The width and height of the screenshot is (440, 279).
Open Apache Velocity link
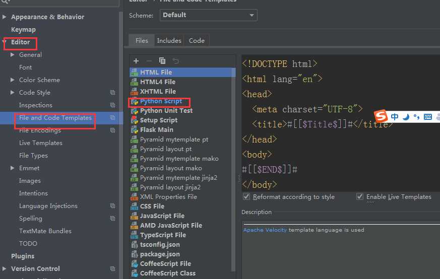265,230
